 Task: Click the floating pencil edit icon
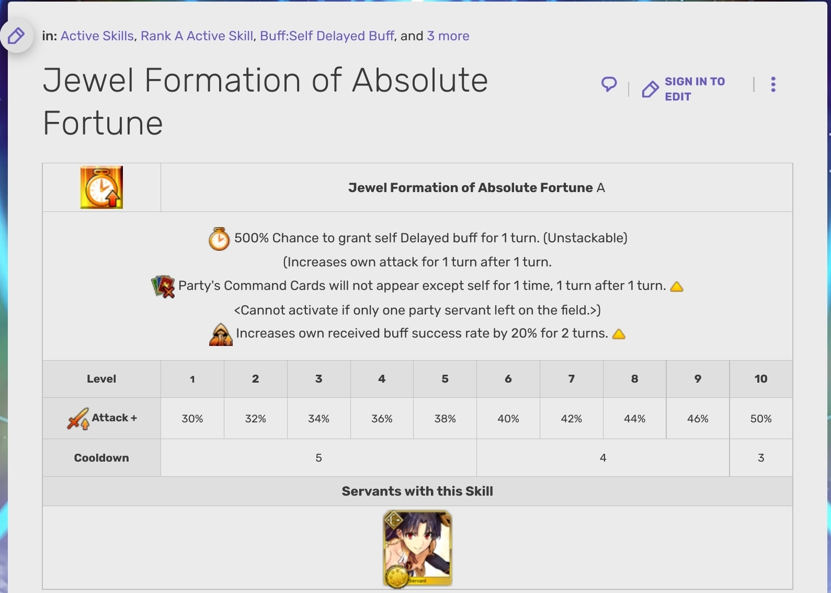click(x=16, y=36)
